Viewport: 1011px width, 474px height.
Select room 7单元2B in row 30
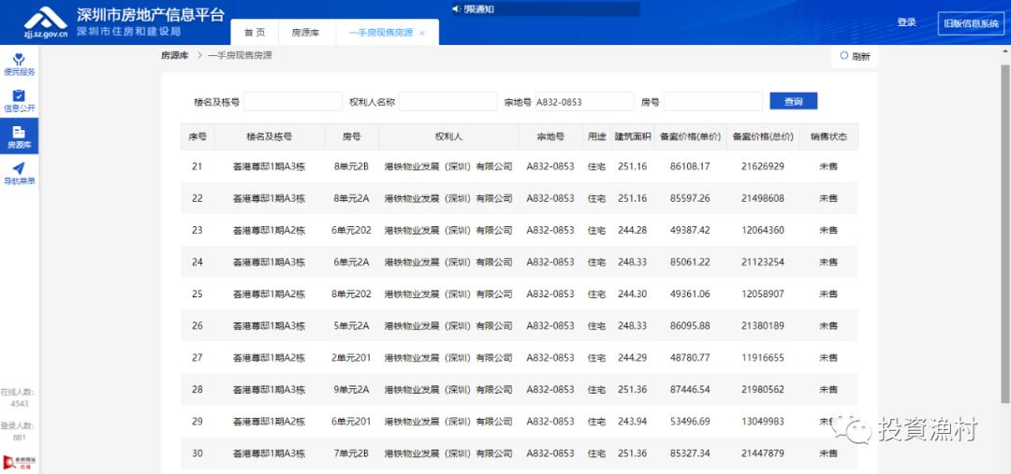click(x=351, y=453)
